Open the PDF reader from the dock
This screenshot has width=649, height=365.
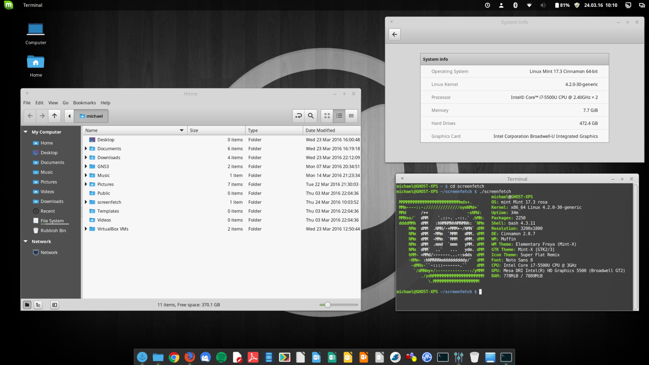[253, 357]
